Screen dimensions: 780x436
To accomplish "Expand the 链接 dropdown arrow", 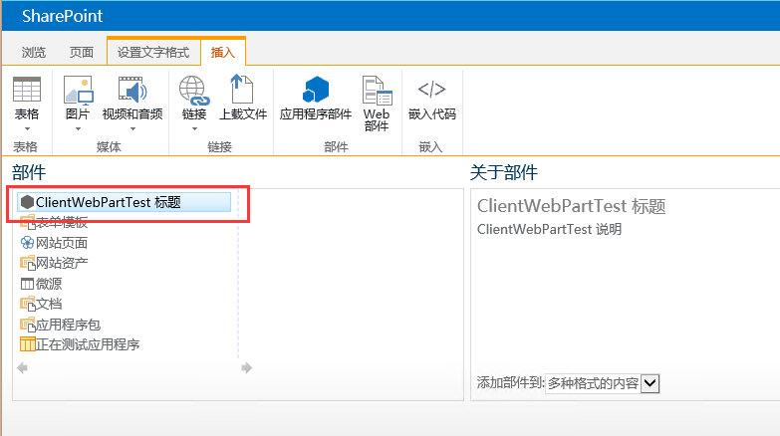I will coord(194,128).
